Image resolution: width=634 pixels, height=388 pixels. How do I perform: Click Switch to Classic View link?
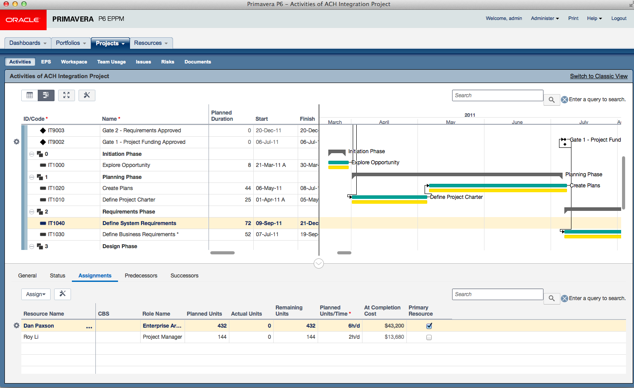tap(599, 76)
